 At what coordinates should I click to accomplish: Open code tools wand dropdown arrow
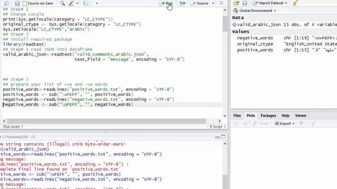77,4
